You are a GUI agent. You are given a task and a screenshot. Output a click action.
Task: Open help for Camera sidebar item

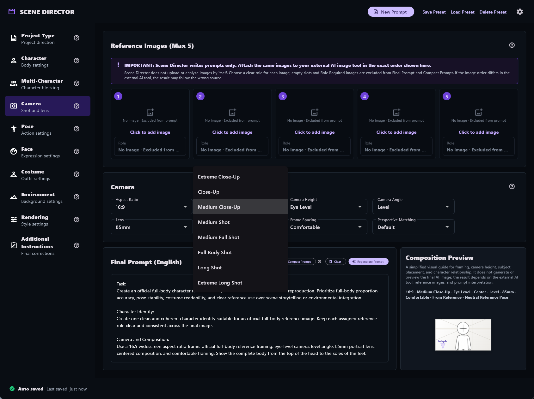click(x=77, y=106)
